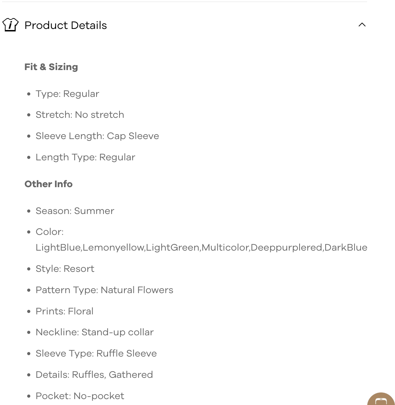The image size is (395, 405).
Task: Click the Product Details heading
Action: click(65, 25)
